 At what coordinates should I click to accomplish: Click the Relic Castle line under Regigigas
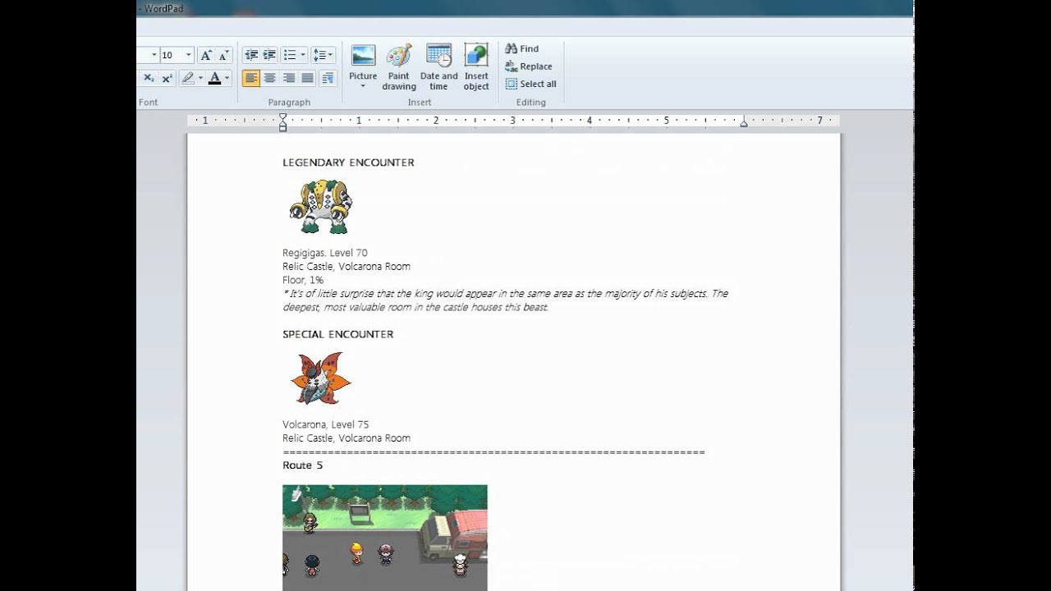click(347, 267)
